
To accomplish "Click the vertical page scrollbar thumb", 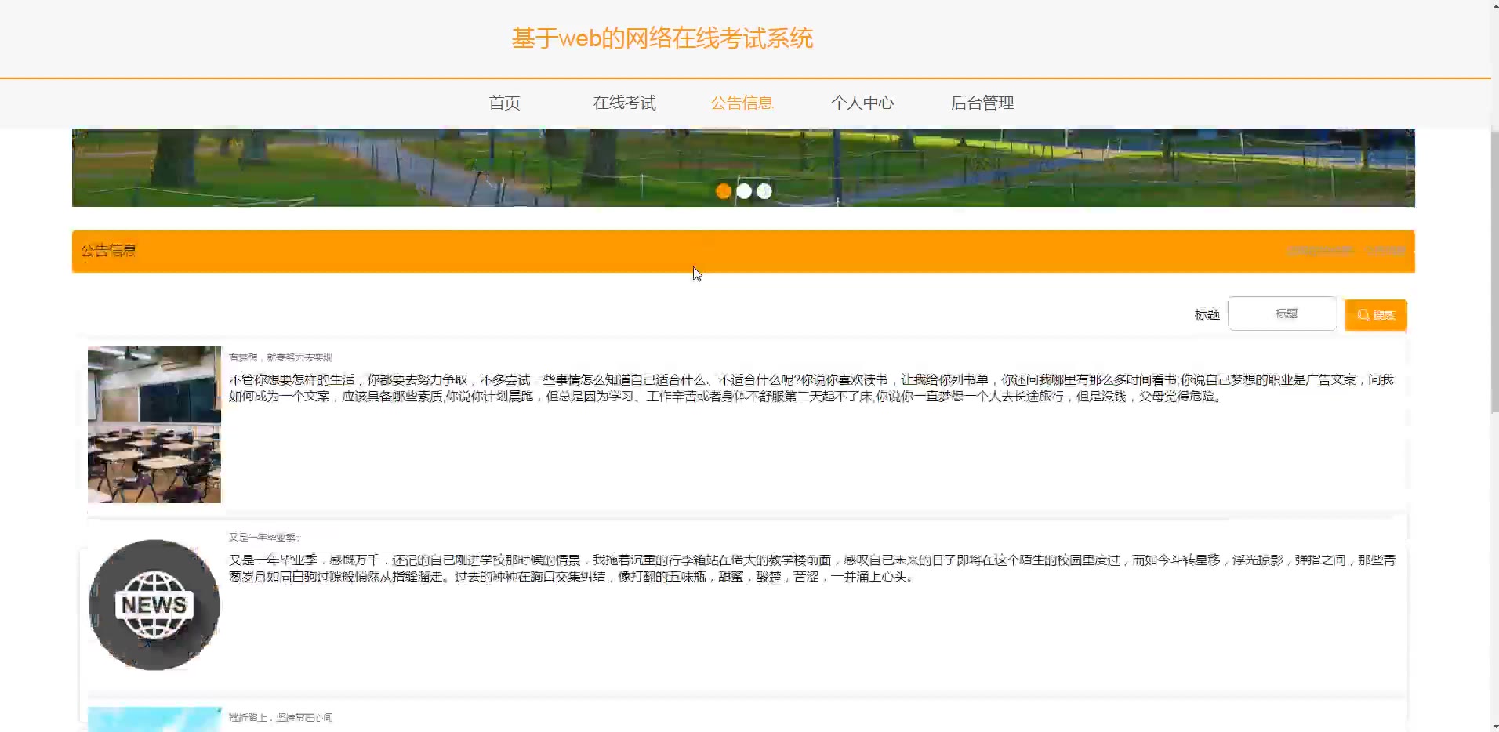I will 1494,270.
